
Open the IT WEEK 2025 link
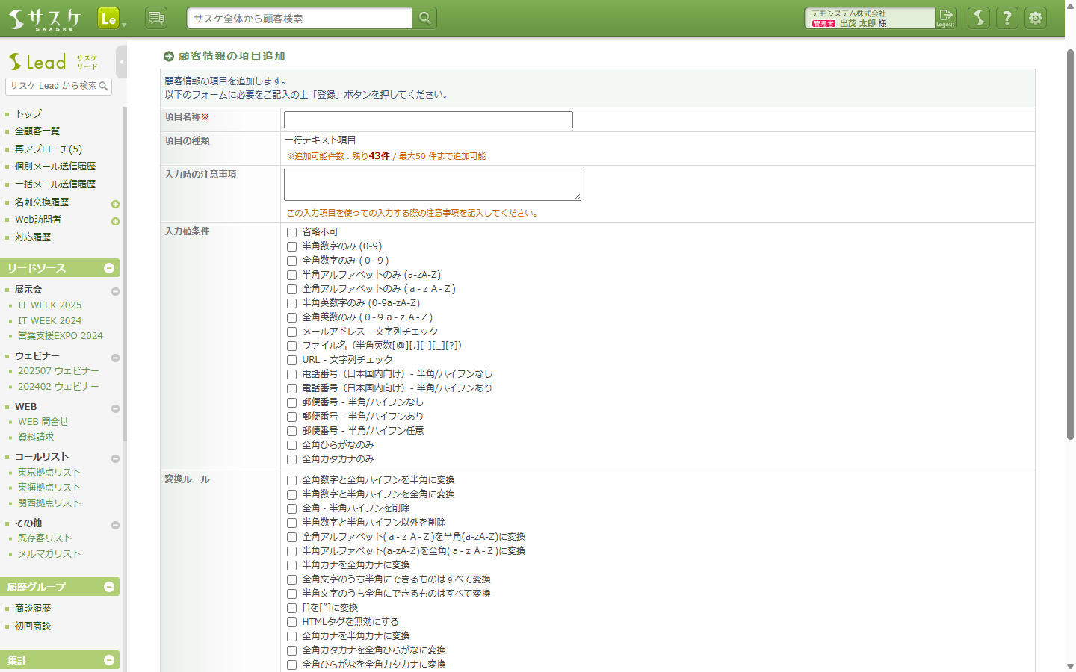click(49, 305)
